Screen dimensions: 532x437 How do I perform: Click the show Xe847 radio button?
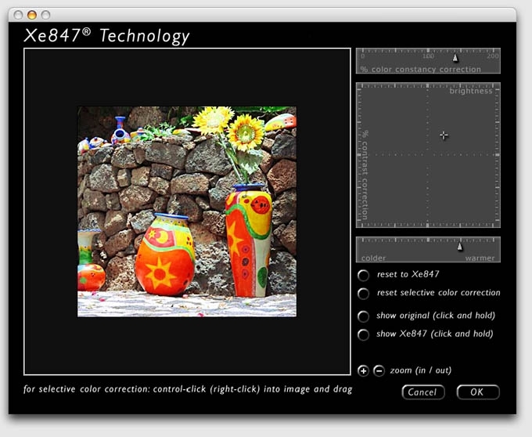click(x=363, y=334)
